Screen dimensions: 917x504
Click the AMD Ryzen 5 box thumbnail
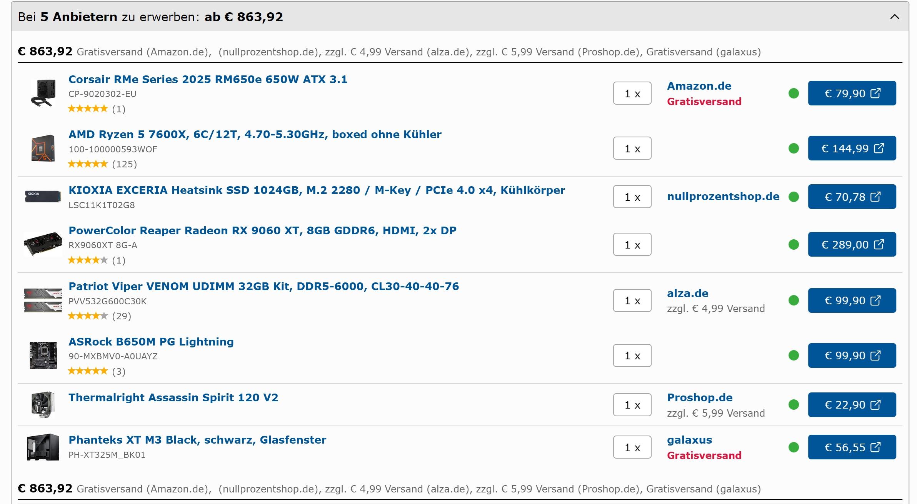[43, 149]
